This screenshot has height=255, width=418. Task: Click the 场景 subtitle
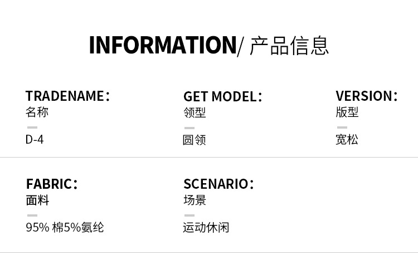pyautogui.click(x=195, y=200)
